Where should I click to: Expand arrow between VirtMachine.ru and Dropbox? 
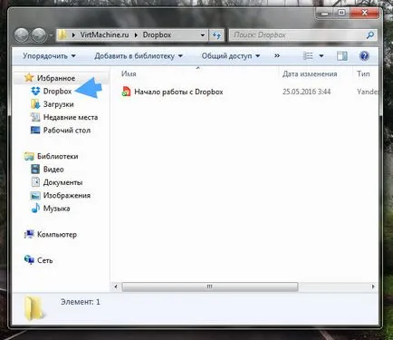(136, 35)
